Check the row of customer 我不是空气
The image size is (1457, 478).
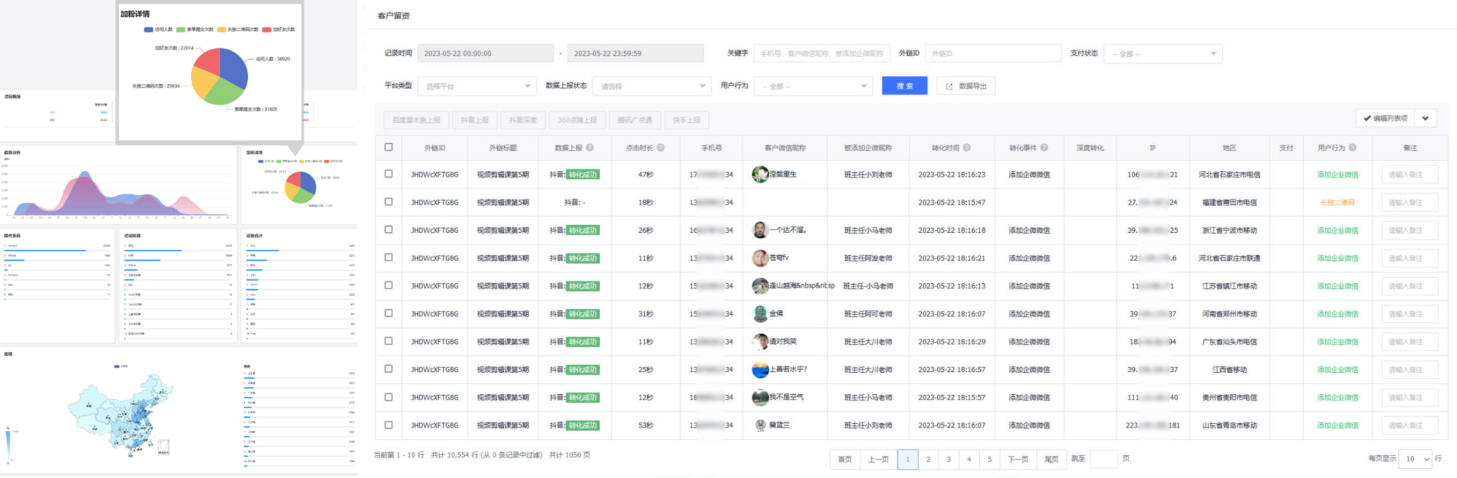389,397
